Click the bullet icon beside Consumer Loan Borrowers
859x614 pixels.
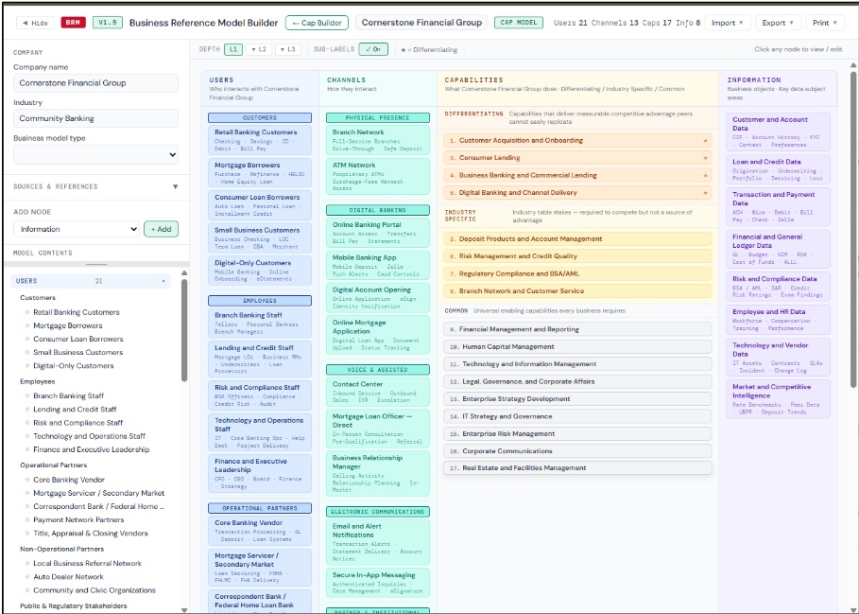[x=27, y=339]
